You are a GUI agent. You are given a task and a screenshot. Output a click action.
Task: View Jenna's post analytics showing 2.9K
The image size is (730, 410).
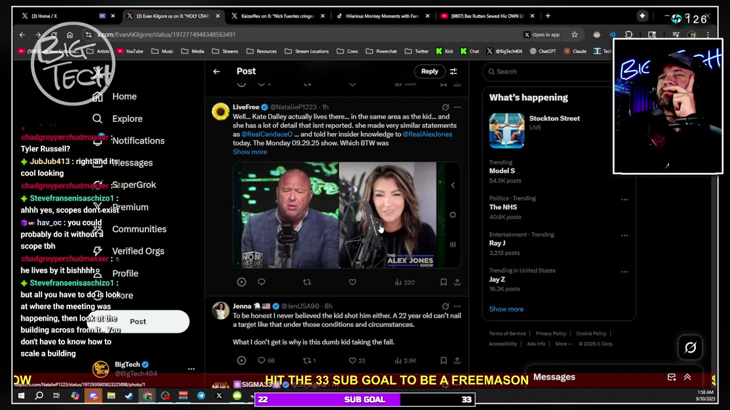405,360
